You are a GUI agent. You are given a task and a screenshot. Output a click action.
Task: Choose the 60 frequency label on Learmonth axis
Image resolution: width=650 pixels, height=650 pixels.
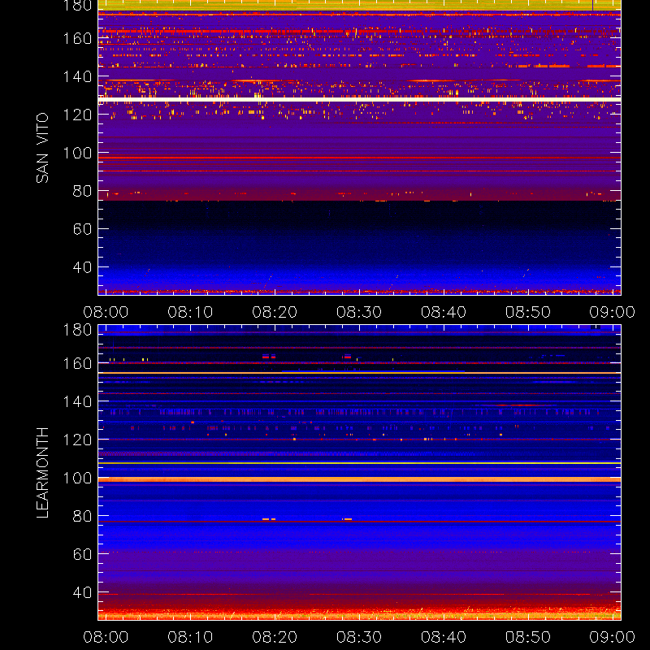click(83, 554)
